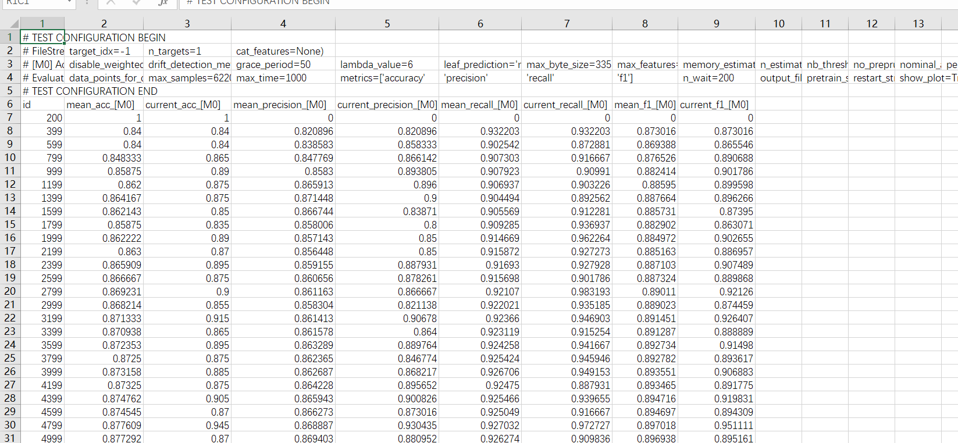Screen dimensions: 958x443
Task: Click cell "'f1']" in row 4
Action: pyautogui.click(x=644, y=77)
